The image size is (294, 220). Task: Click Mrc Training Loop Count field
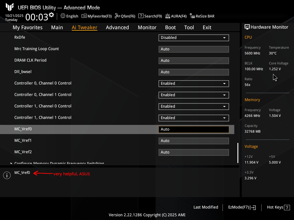pos(194,49)
